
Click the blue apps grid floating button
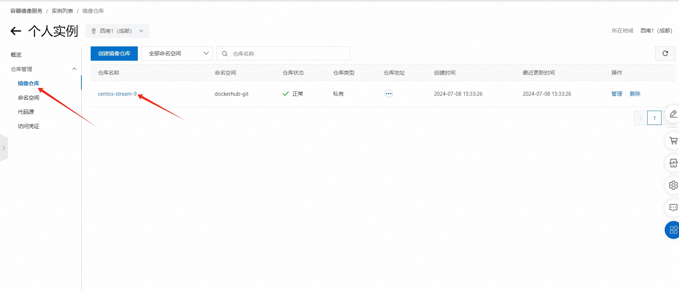pos(673,230)
